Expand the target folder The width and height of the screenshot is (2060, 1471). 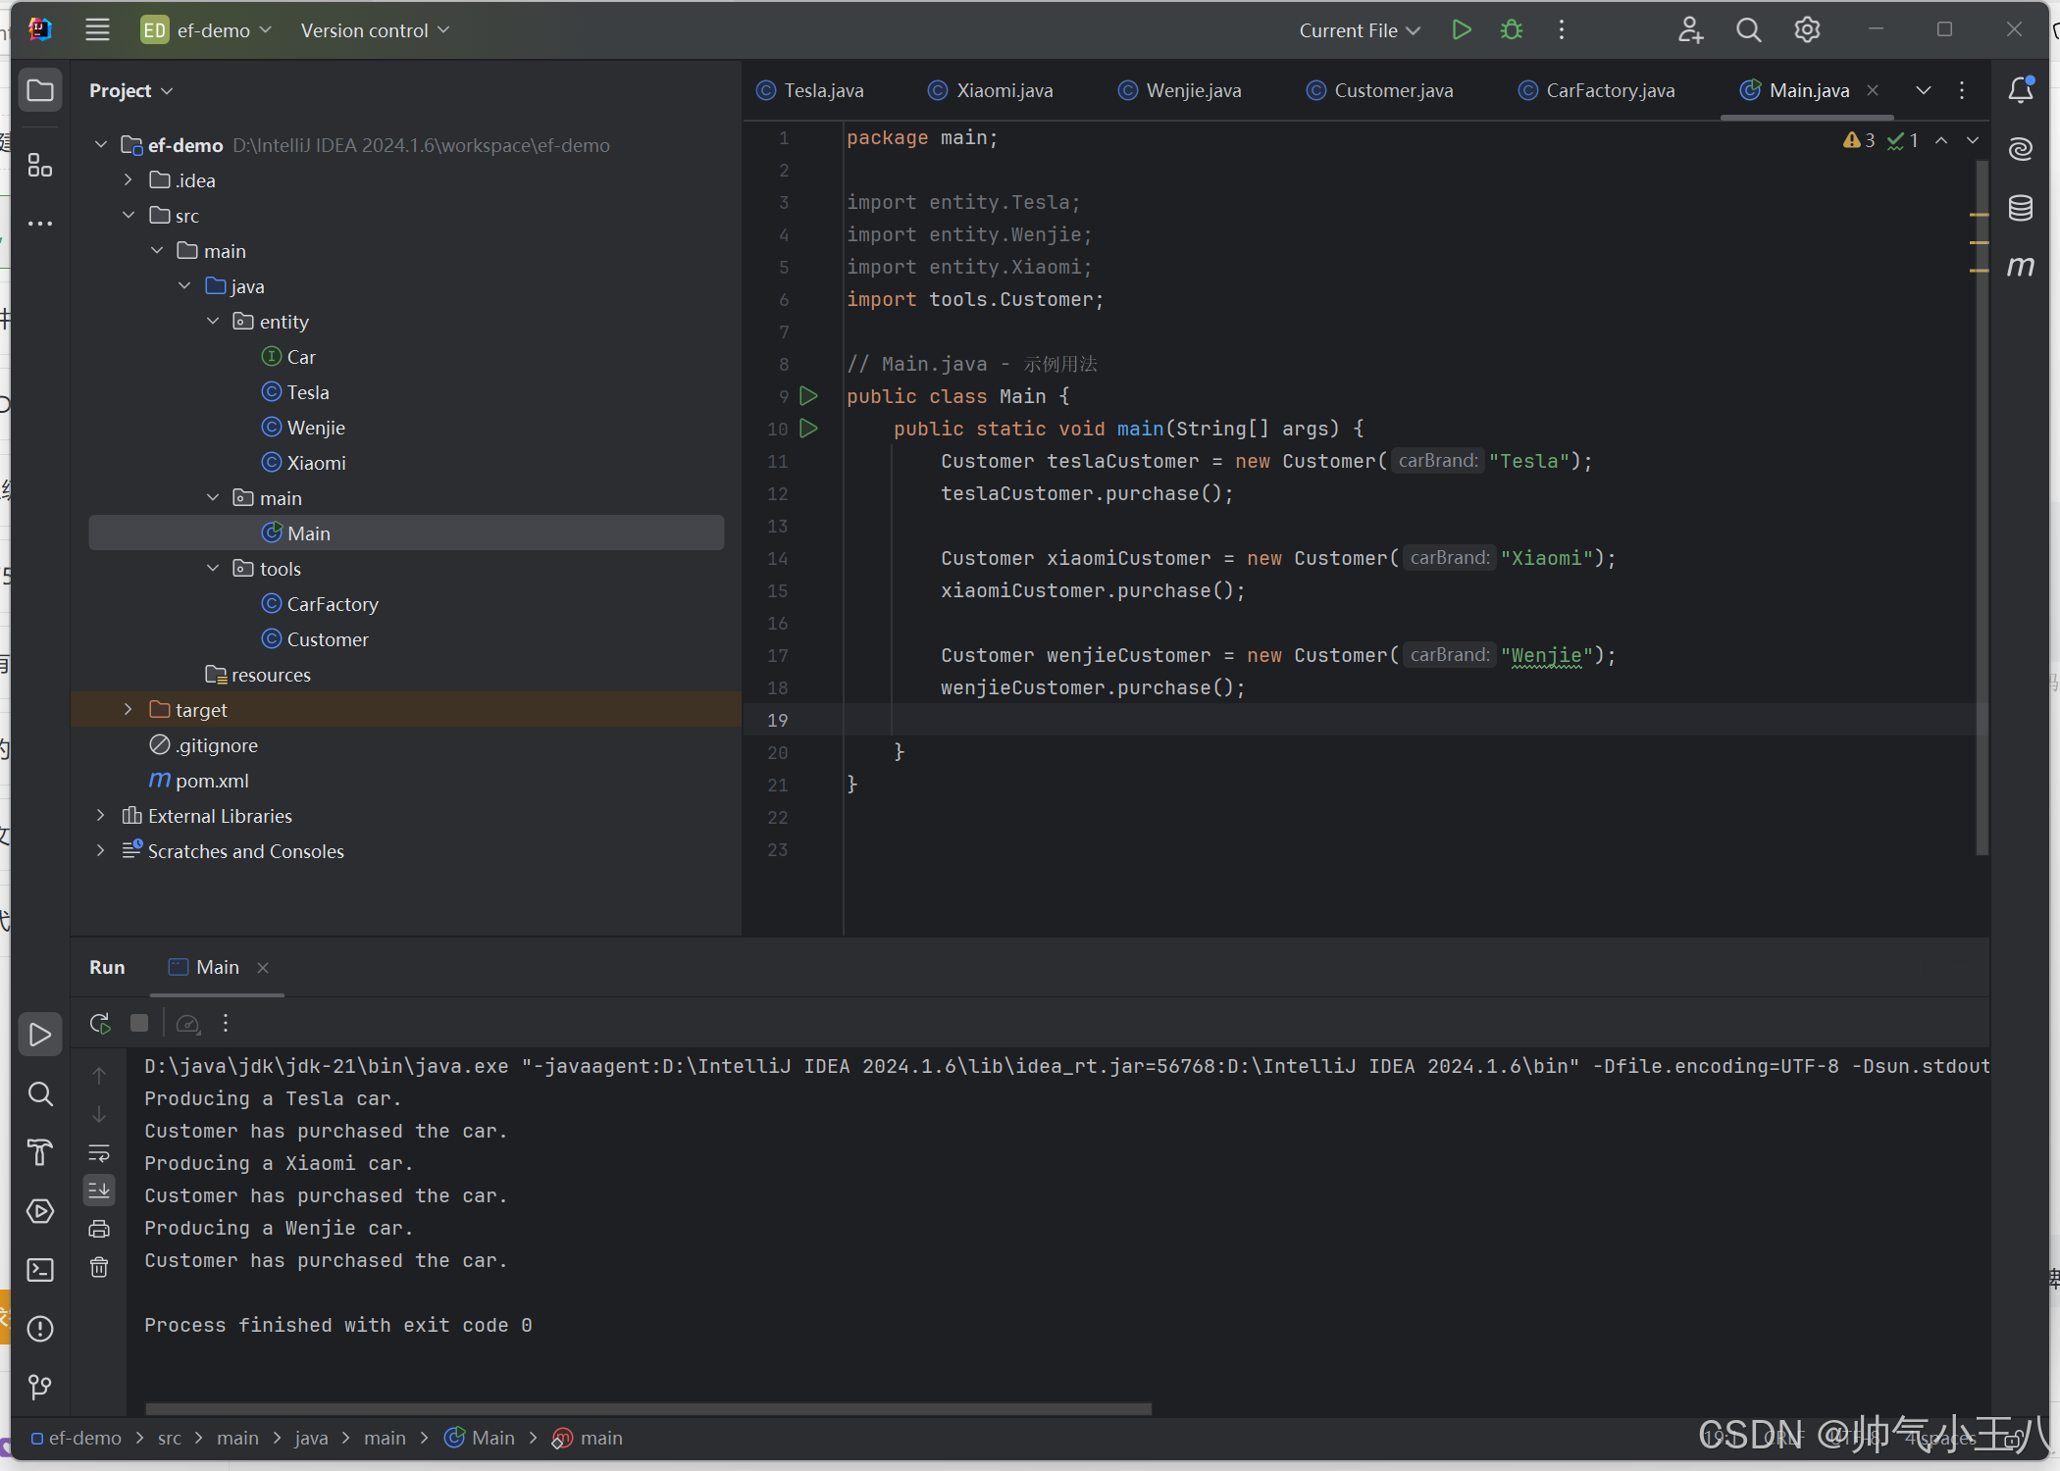(x=128, y=709)
